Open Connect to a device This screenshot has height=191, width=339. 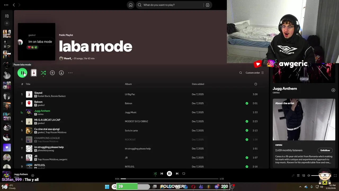pyautogui.click(x=304, y=176)
